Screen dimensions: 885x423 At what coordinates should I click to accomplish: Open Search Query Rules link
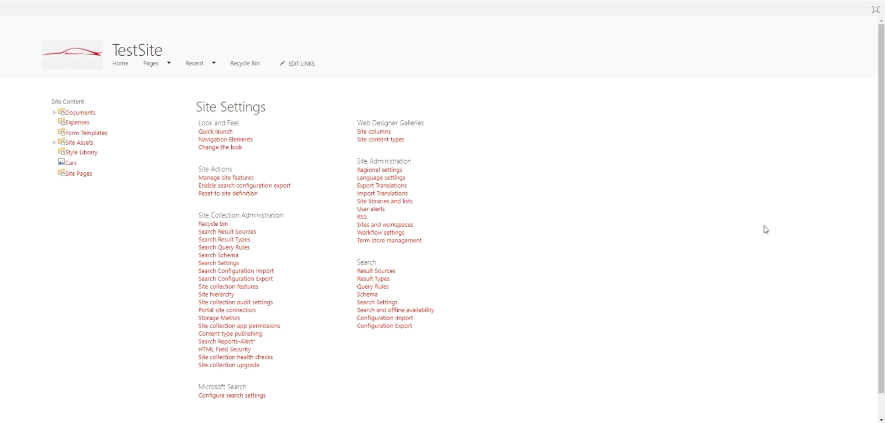pyautogui.click(x=223, y=247)
